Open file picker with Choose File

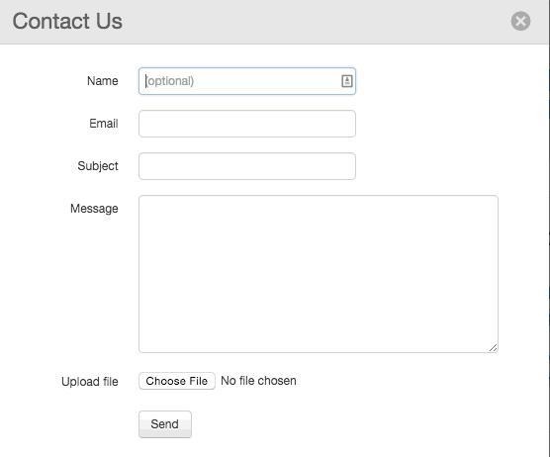(x=177, y=381)
